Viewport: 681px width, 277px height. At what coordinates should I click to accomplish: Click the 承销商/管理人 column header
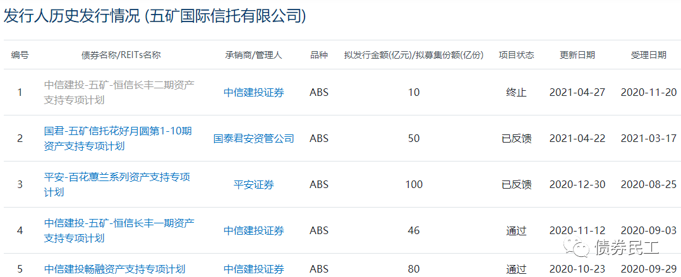point(253,55)
